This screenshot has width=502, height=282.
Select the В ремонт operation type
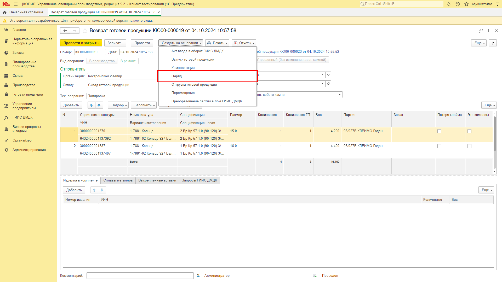click(x=128, y=61)
